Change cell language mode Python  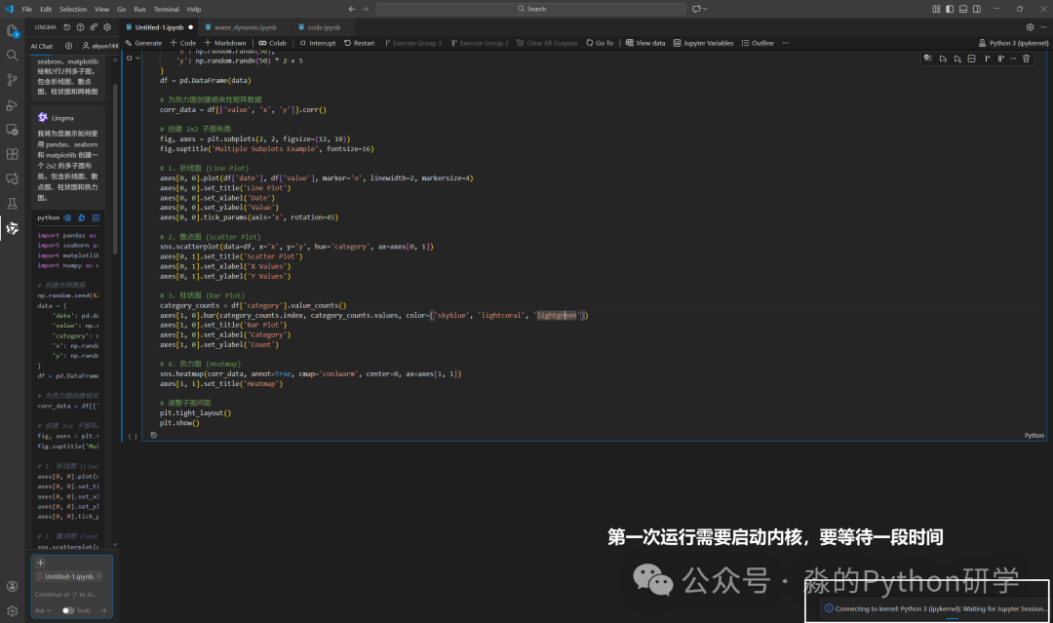click(1034, 436)
